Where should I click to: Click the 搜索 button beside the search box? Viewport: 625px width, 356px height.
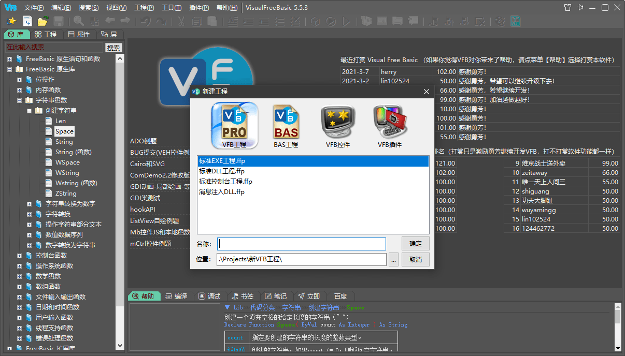(x=113, y=47)
